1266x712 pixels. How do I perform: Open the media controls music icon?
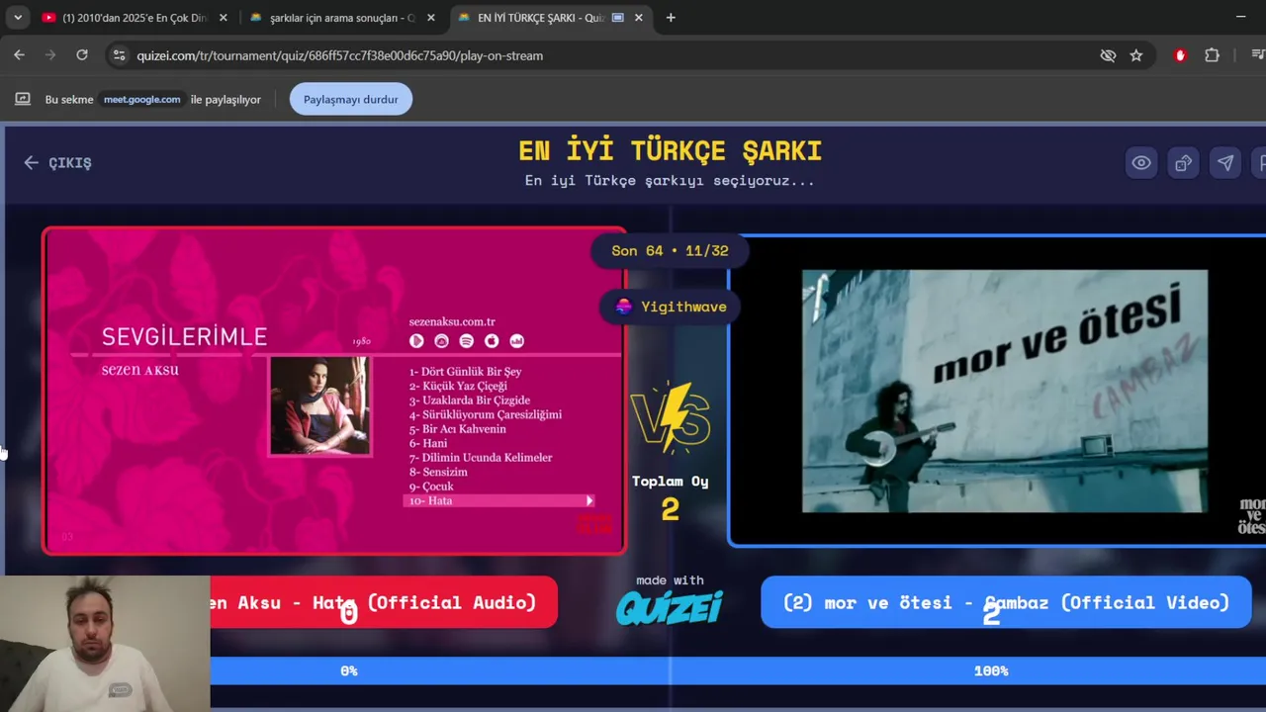pos(1257,55)
